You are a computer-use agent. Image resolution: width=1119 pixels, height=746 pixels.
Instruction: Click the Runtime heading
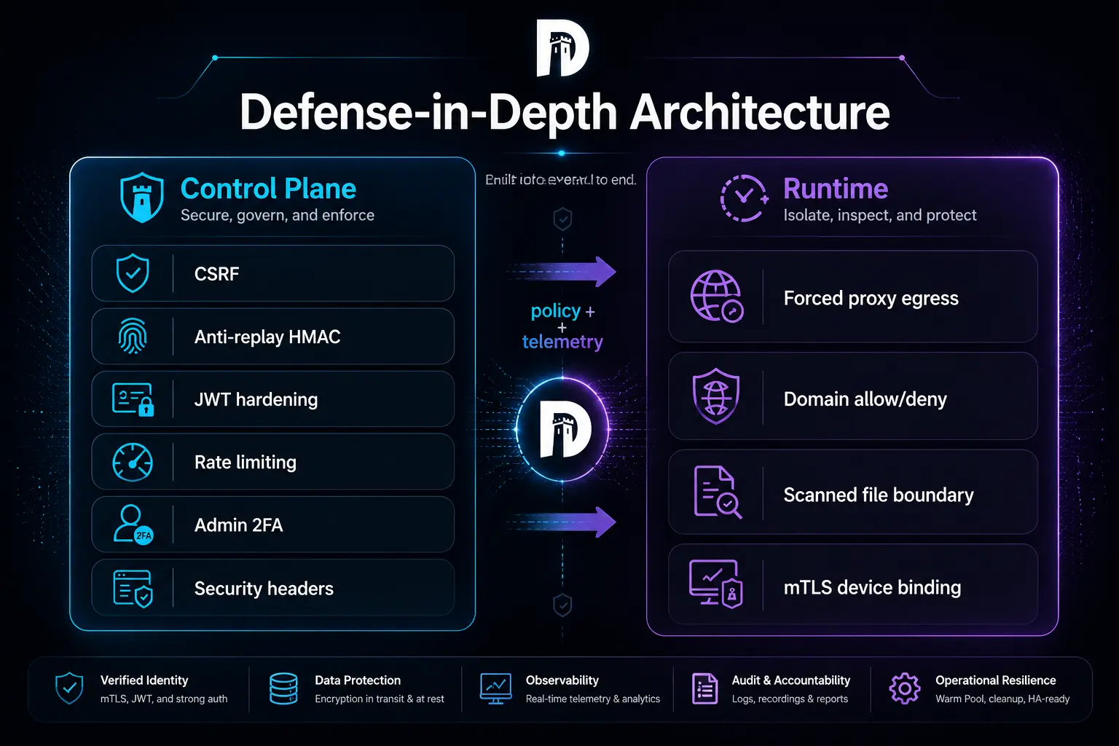coord(836,189)
